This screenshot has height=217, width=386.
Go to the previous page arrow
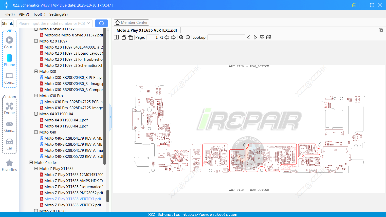click(x=167, y=37)
